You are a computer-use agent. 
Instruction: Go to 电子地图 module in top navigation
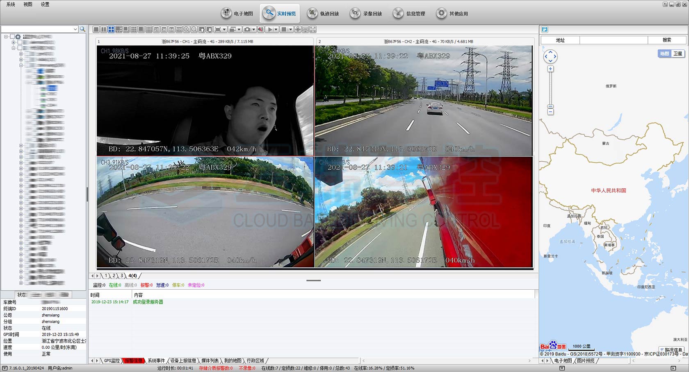237,14
